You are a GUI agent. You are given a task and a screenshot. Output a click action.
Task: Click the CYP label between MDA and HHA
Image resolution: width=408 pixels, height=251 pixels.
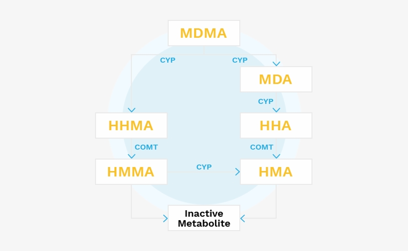266,101
